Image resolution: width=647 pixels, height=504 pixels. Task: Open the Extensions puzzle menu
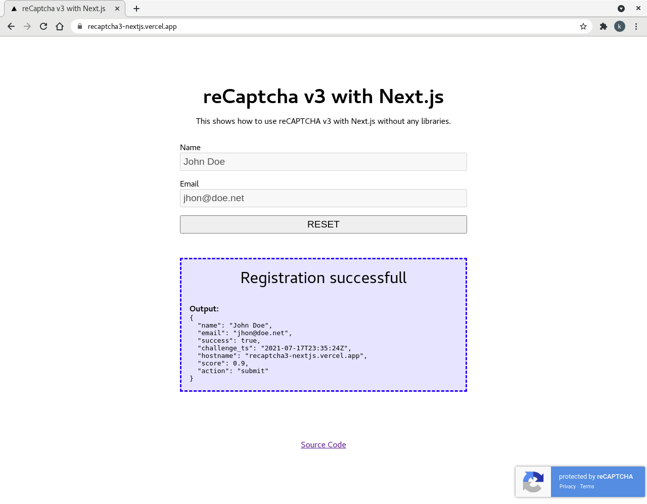coord(604,26)
